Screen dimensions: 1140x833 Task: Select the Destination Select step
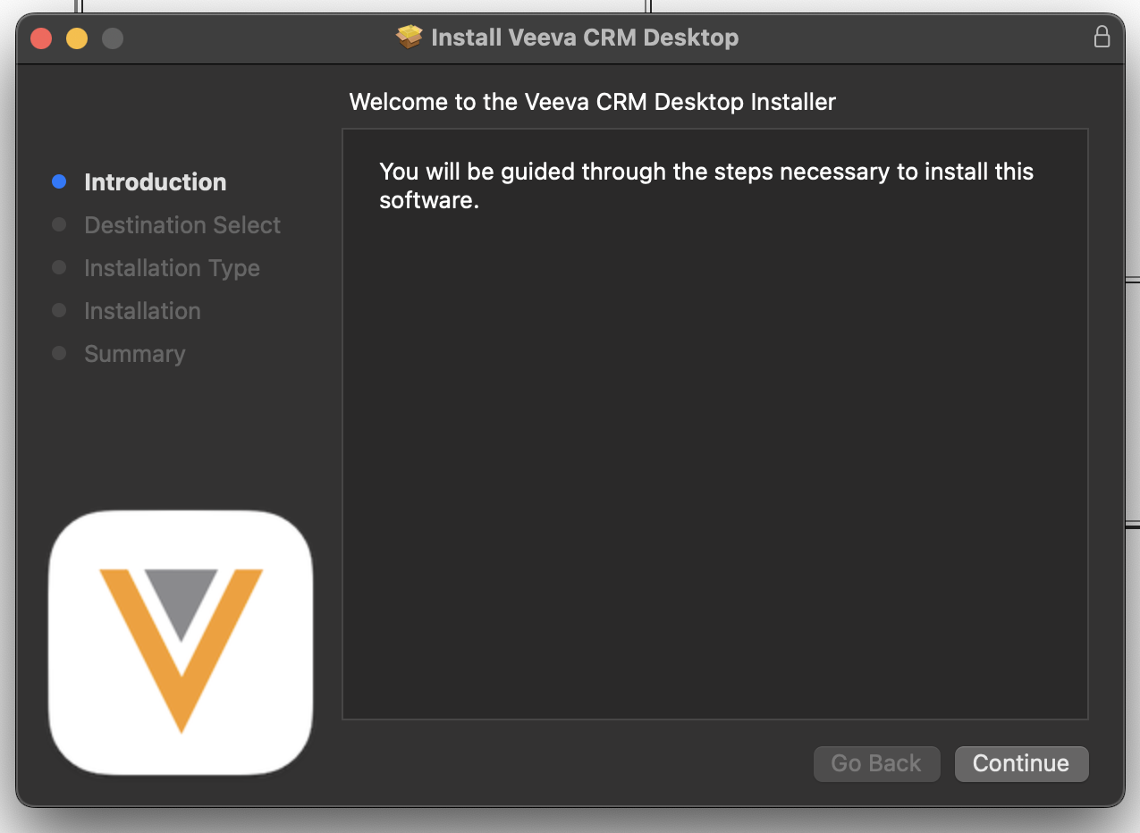coord(182,225)
